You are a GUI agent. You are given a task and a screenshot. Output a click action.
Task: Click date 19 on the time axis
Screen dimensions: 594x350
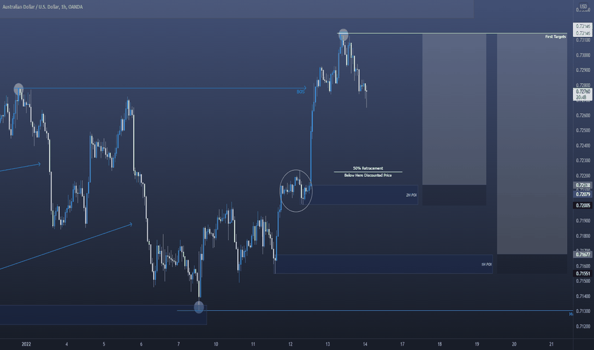[x=477, y=344]
